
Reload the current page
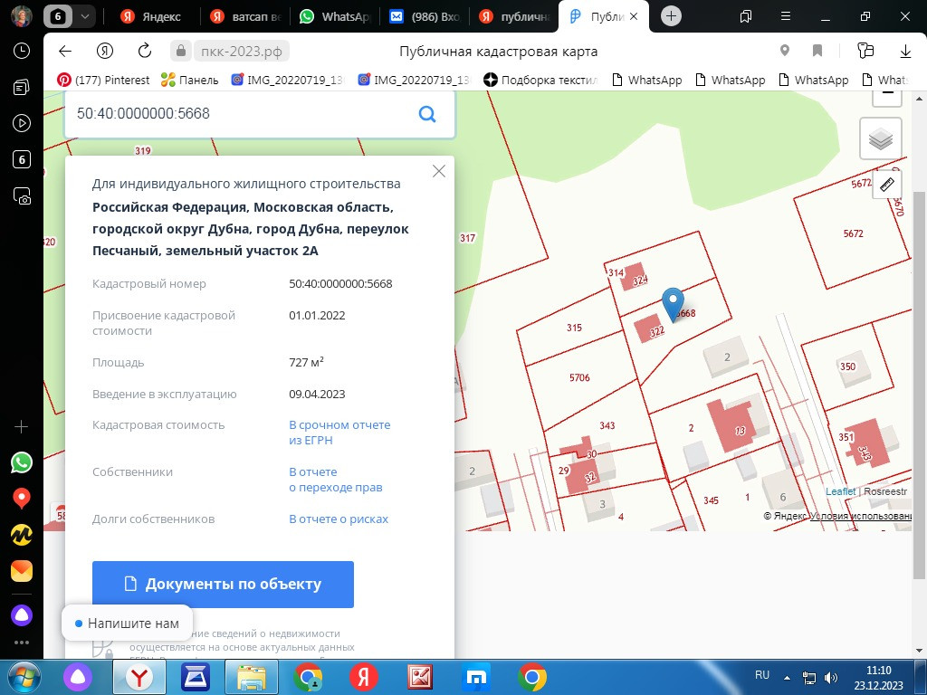pyautogui.click(x=145, y=52)
